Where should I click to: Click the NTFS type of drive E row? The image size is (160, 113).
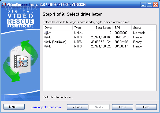coord(78,46)
